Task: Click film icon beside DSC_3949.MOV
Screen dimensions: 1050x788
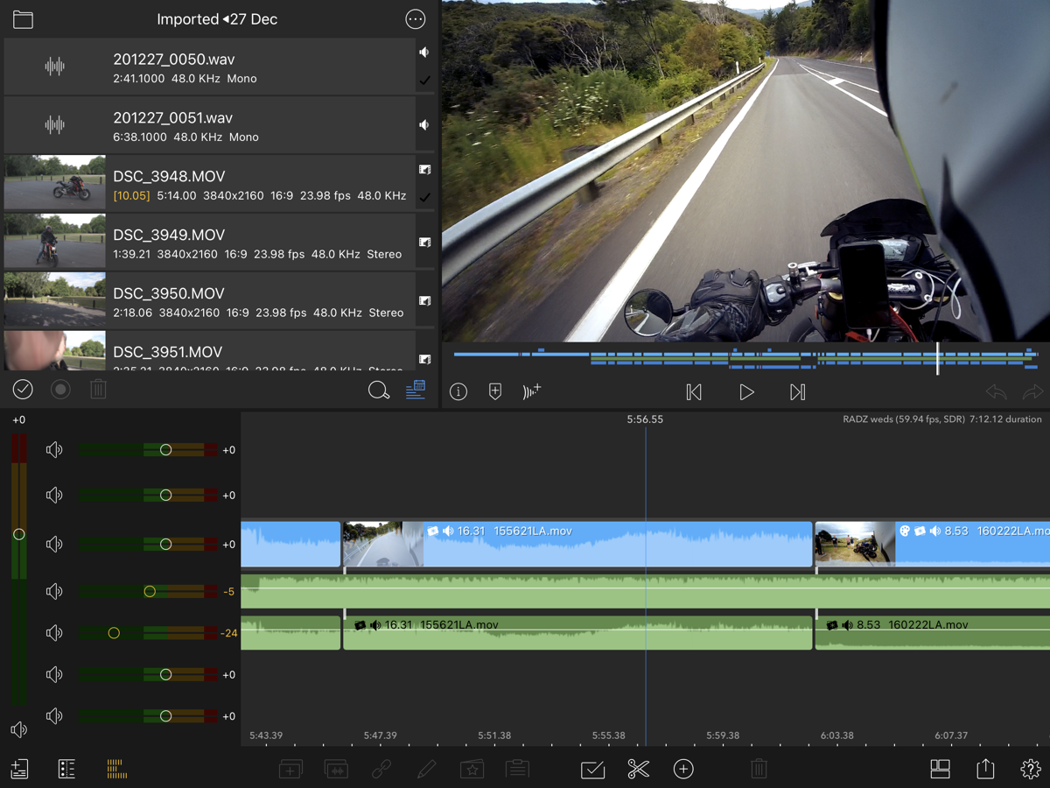Action: point(425,242)
